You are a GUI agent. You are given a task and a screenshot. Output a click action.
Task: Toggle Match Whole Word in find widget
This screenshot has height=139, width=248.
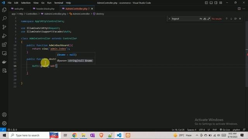(205, 19)
